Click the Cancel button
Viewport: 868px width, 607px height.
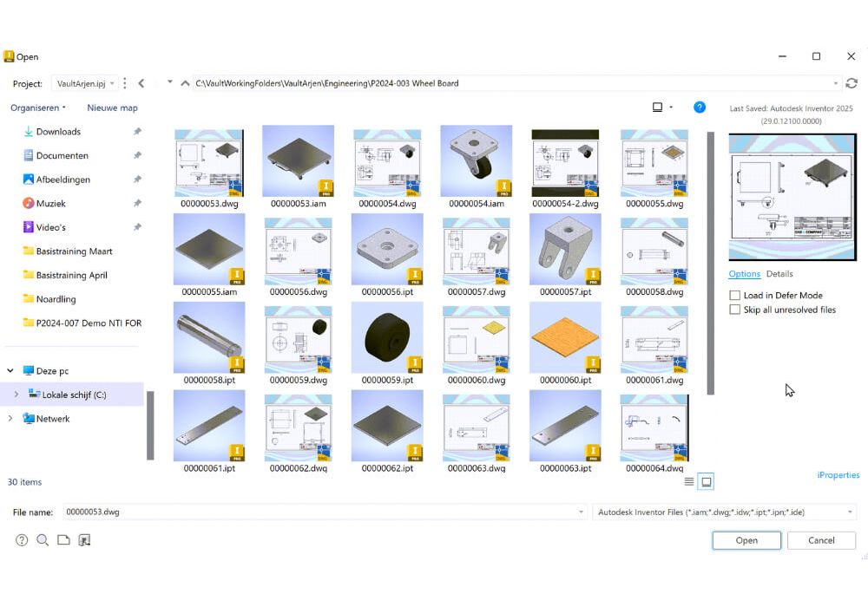820,540
